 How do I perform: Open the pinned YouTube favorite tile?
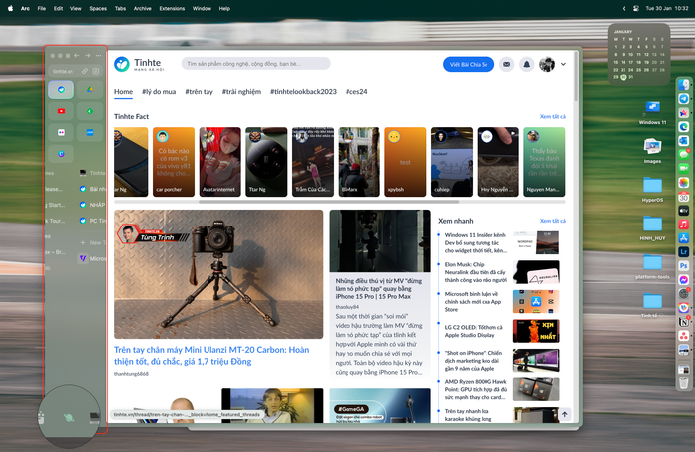click(x=62, y=111)
